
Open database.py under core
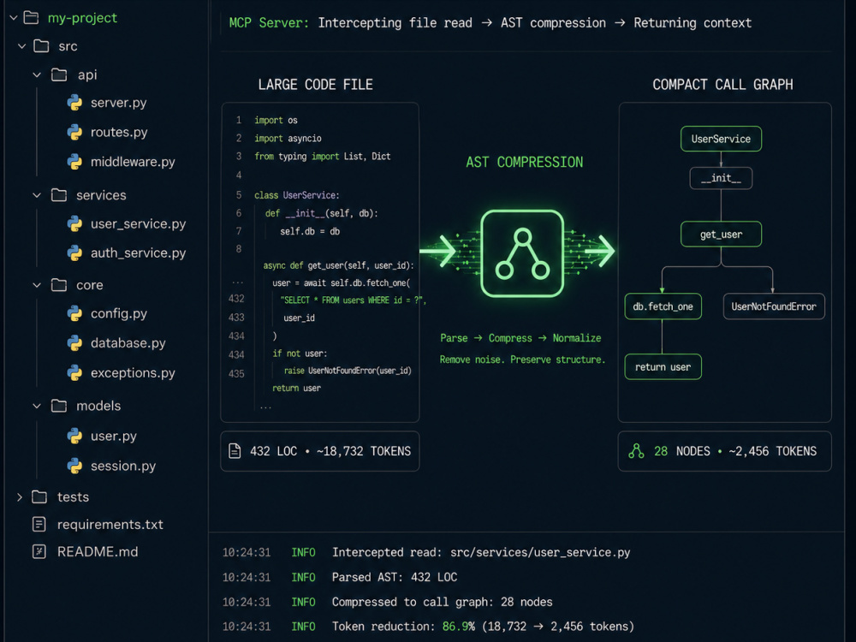point(128,343)
